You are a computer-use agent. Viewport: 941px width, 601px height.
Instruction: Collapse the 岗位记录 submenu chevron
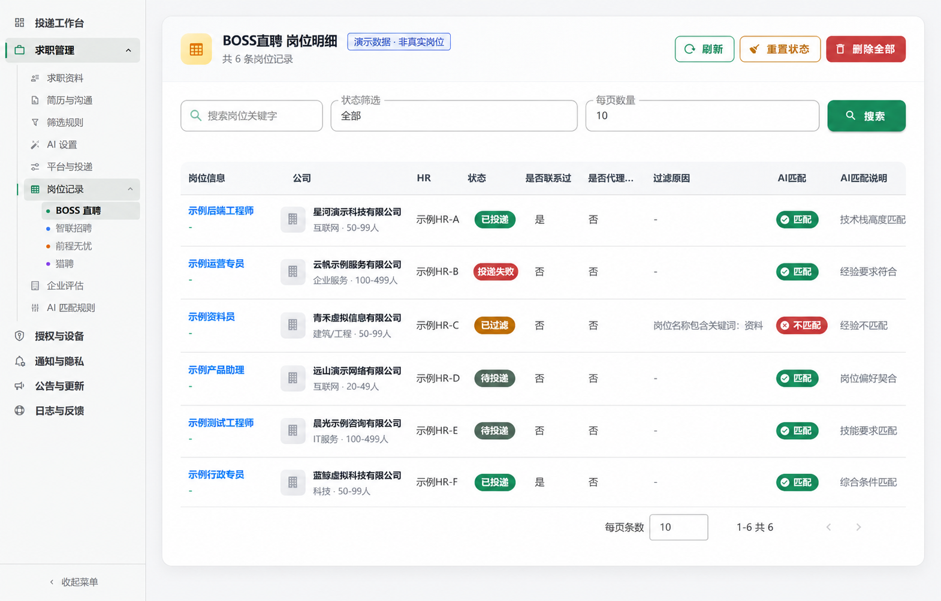(130, 189)
